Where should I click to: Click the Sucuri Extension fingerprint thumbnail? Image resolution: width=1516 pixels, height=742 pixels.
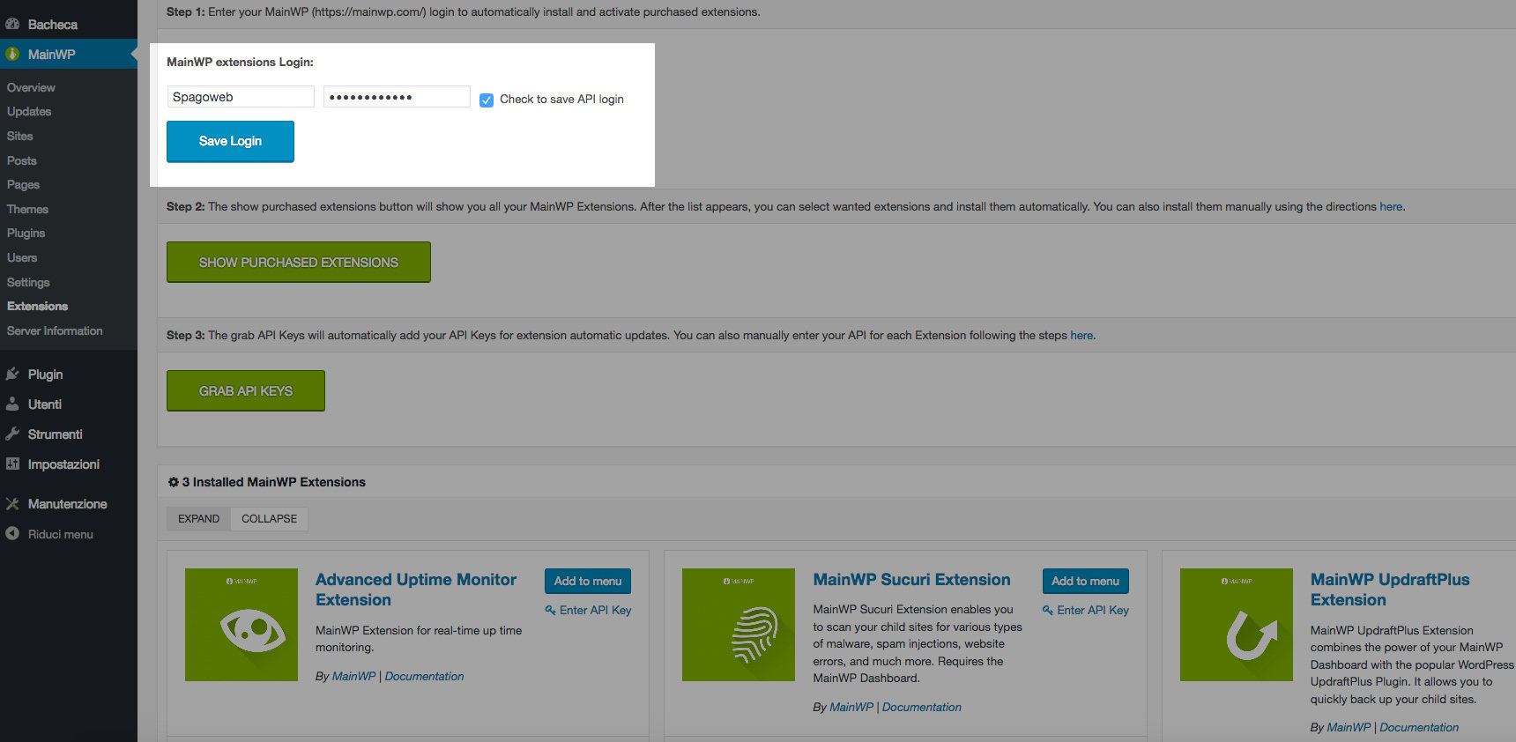tap(739, 625)
